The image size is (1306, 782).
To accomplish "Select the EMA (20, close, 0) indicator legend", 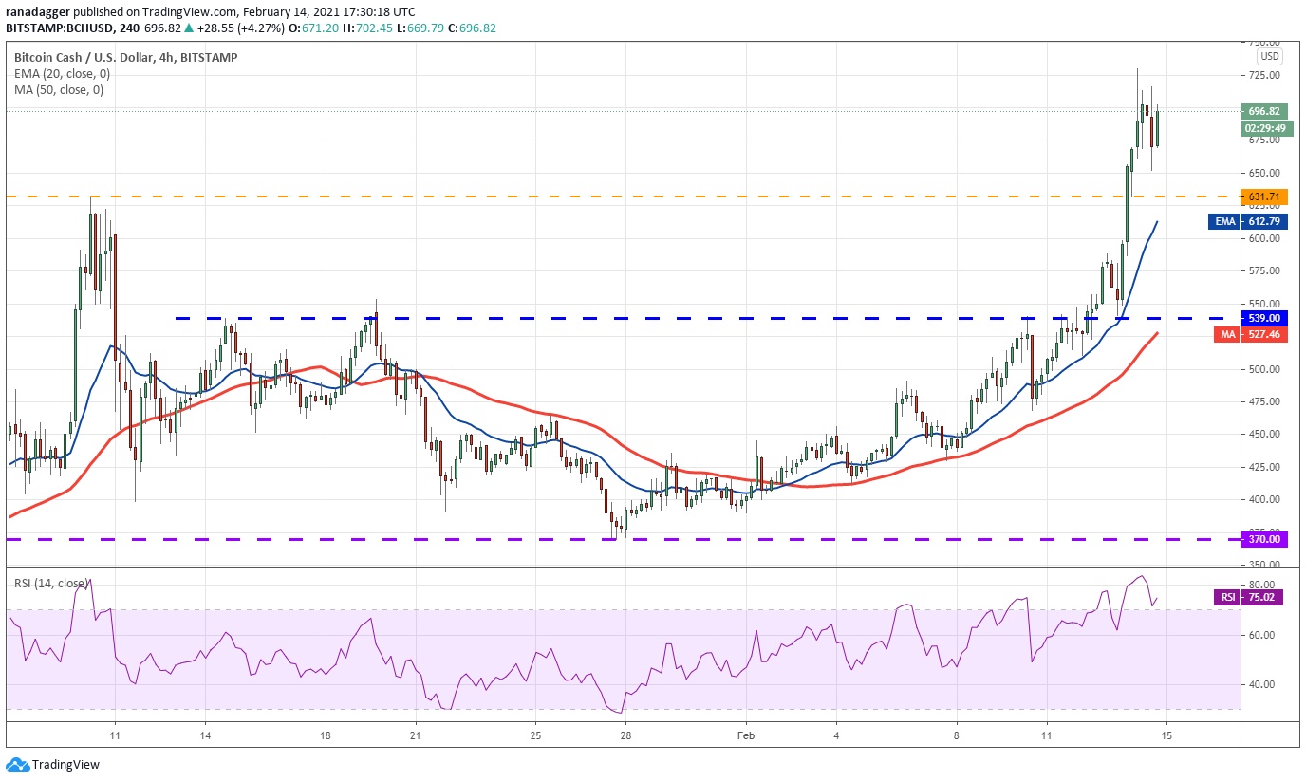I will (x=62, y=73).
